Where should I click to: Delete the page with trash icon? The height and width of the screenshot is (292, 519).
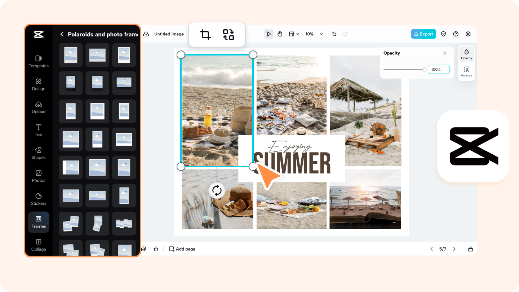156,249
